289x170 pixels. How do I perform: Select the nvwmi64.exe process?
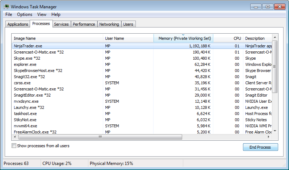(x=142, y=126)
